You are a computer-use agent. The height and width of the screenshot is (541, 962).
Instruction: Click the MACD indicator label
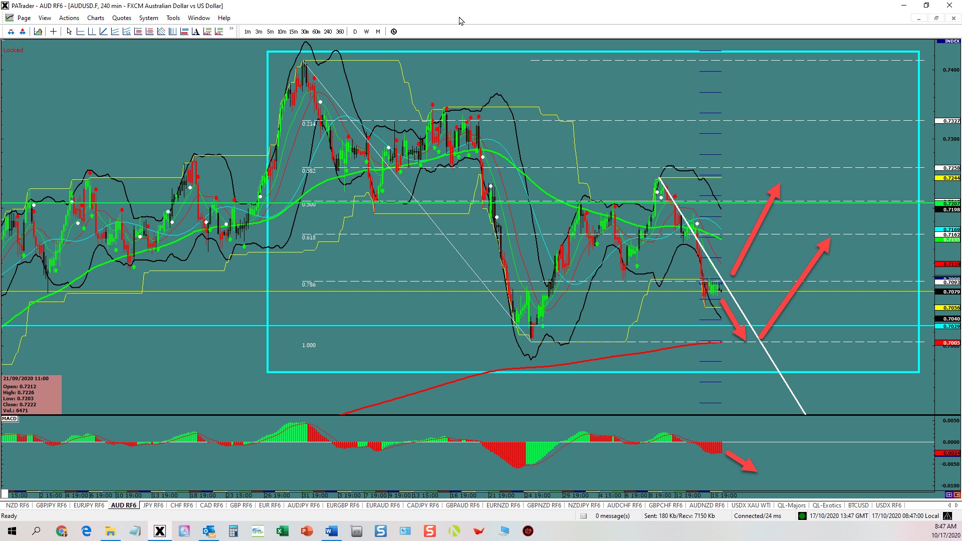pos(10,419)
